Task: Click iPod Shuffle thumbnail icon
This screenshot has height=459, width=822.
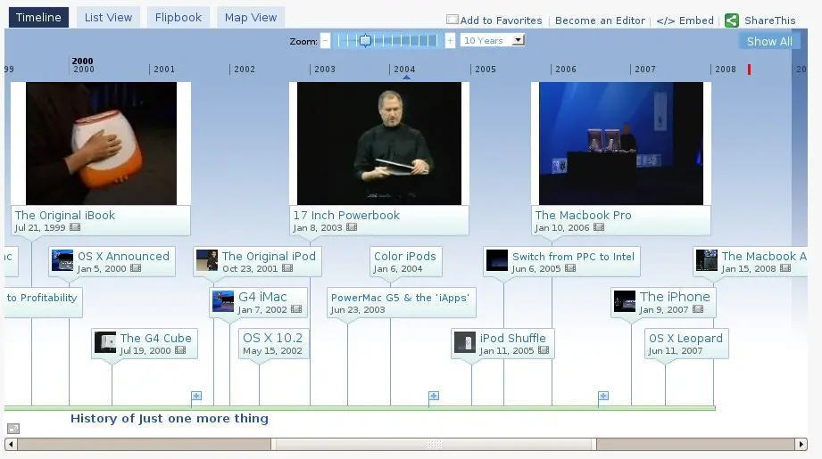Action: point(465,342)
